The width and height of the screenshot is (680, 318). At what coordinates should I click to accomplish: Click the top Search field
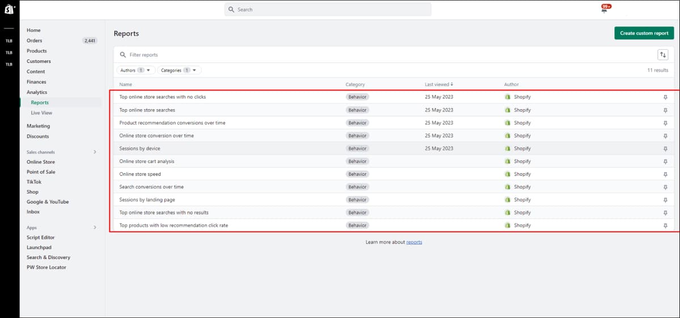328,10
